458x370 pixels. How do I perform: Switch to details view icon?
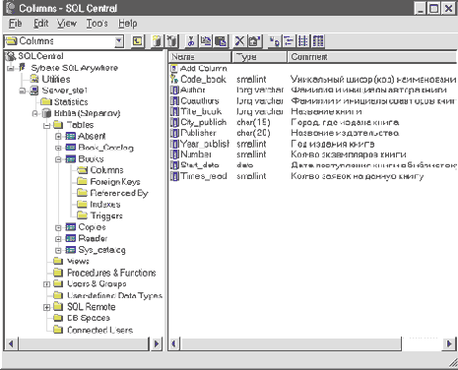pos(318,41)
